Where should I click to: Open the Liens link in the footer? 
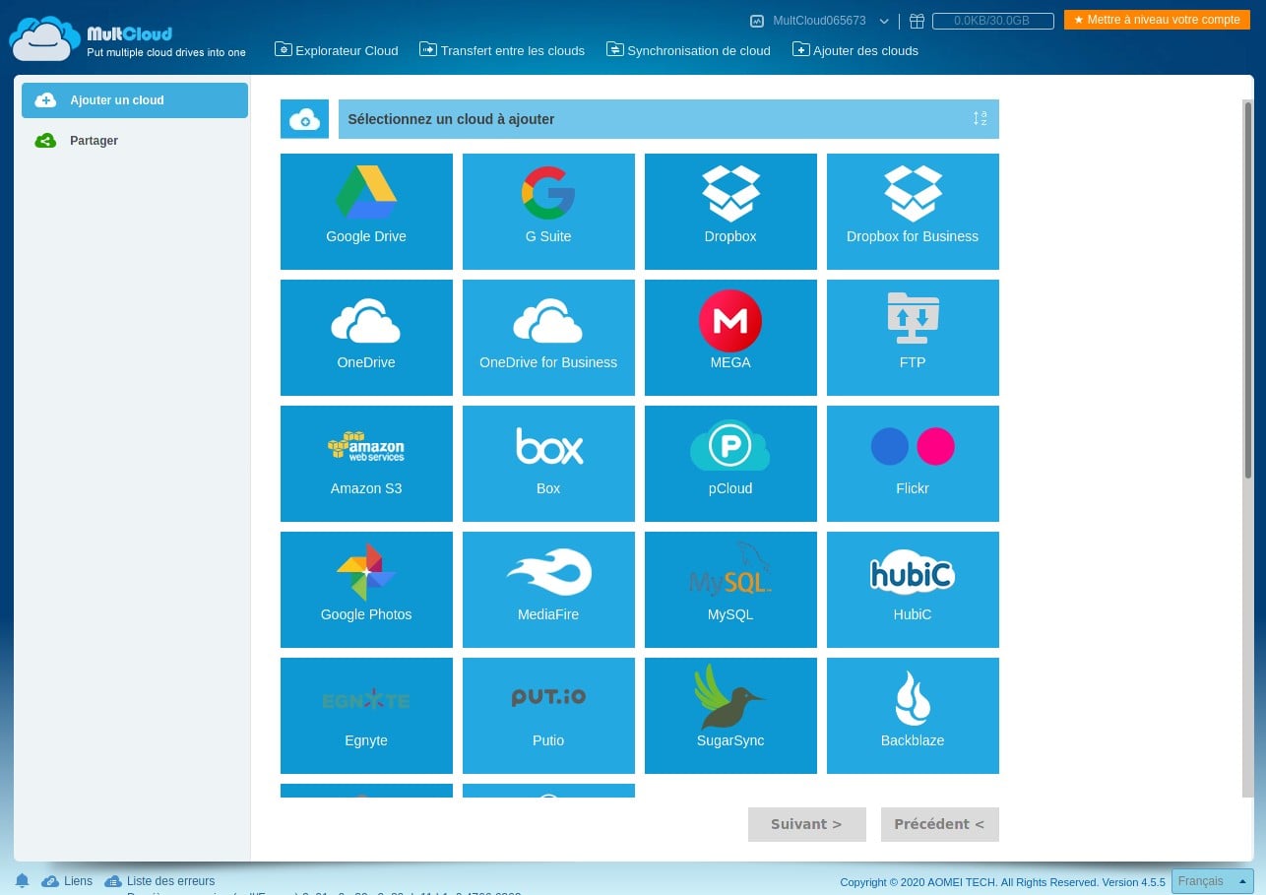click(68, 881)
